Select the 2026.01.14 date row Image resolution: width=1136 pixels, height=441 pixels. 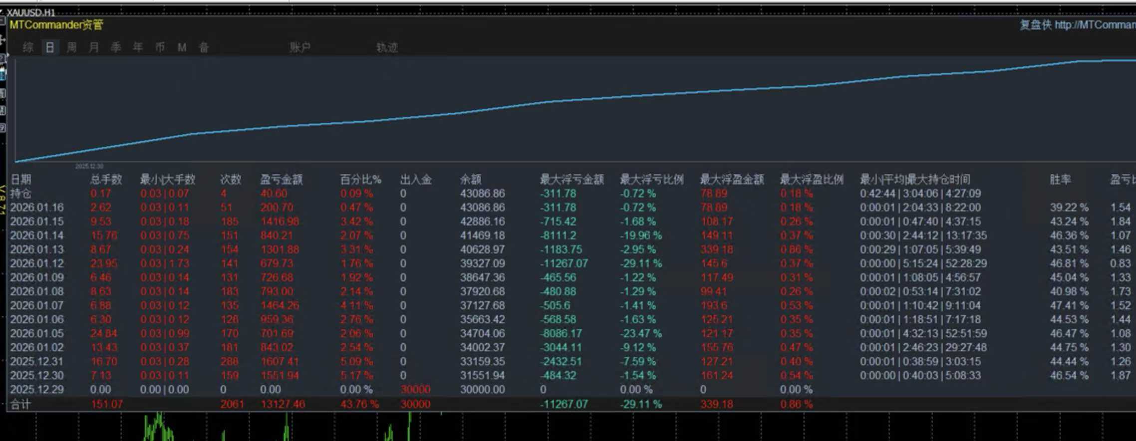coord(37,235)
